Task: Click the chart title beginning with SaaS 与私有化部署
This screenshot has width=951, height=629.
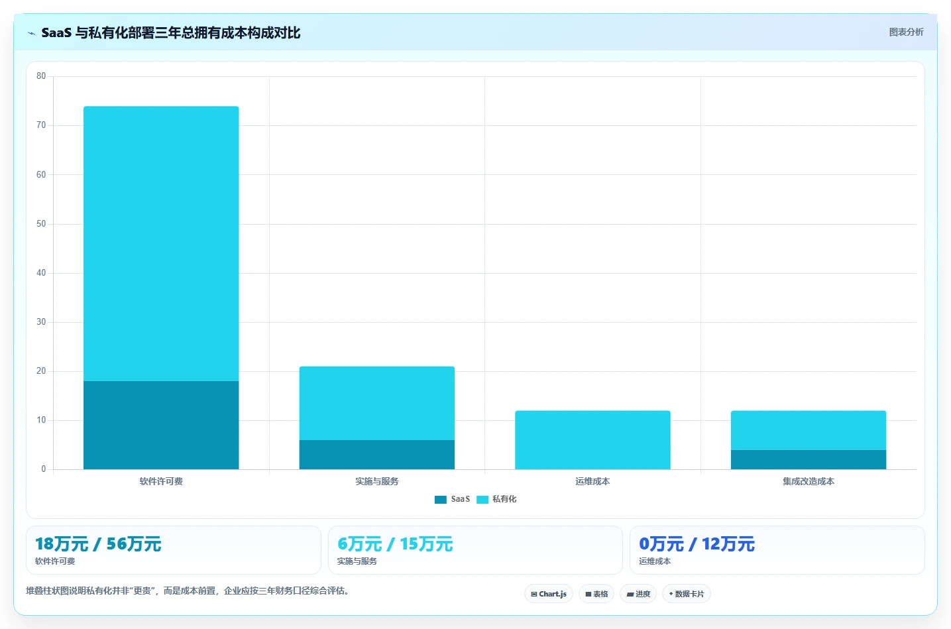Action: (171, 32)
